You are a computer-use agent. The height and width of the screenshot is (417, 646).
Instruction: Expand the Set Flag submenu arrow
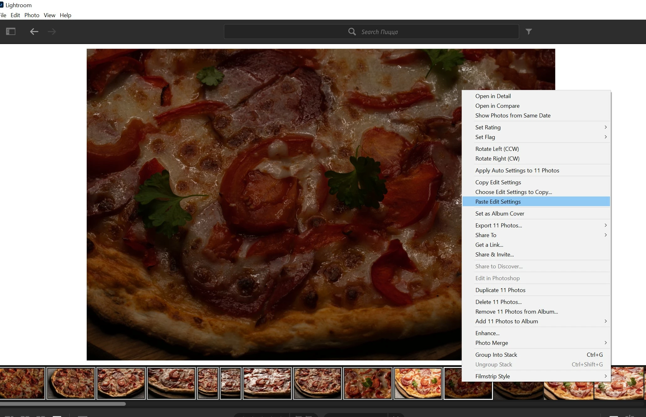coord(605,137)
